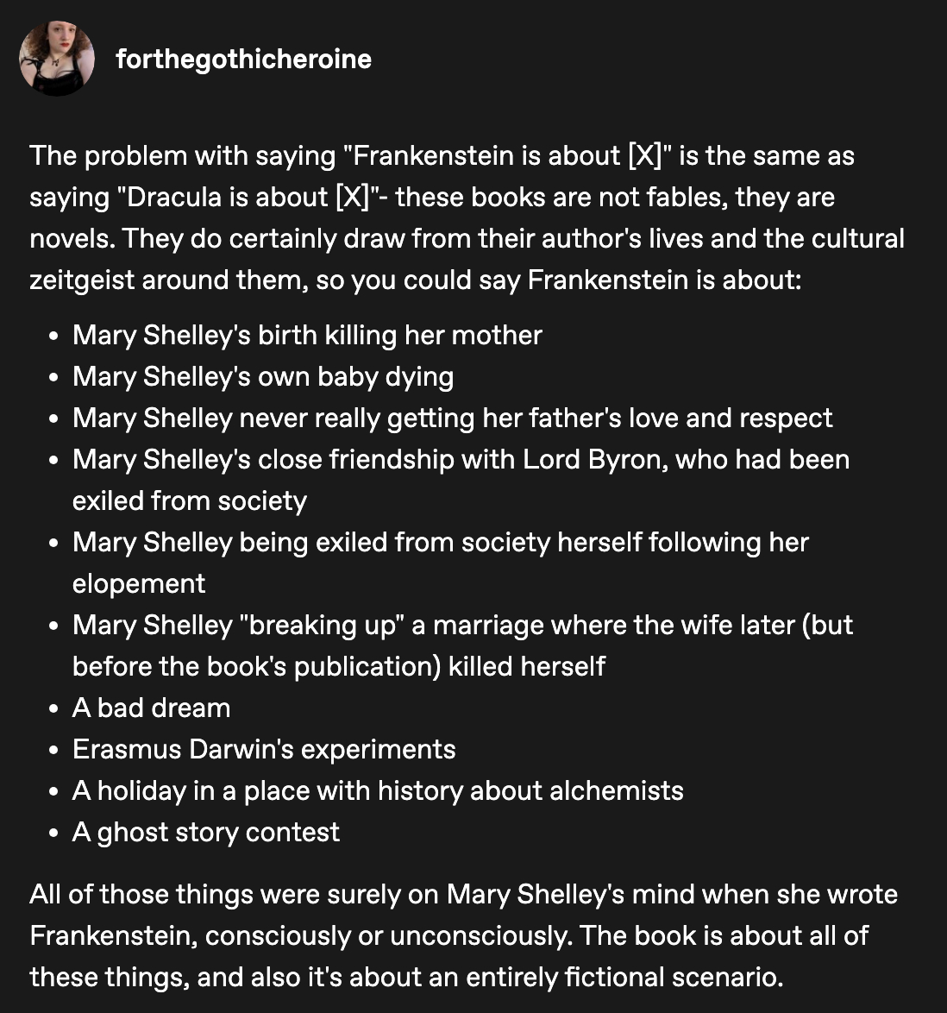Click the bullet about a holiday and alchemists
Viewport: 947px width, 1013px height.
click(378, 790)
